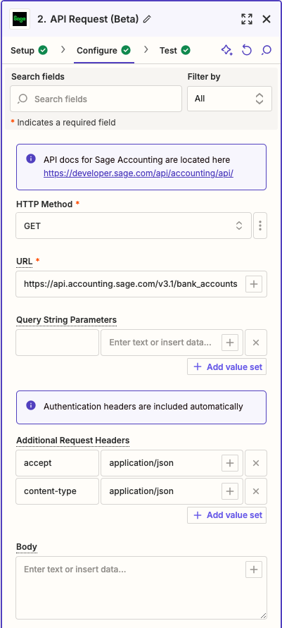The height and width of the screenshot is (628, 282).
Task: Insert data into URL with plus icon
Action: pos(254,284)
